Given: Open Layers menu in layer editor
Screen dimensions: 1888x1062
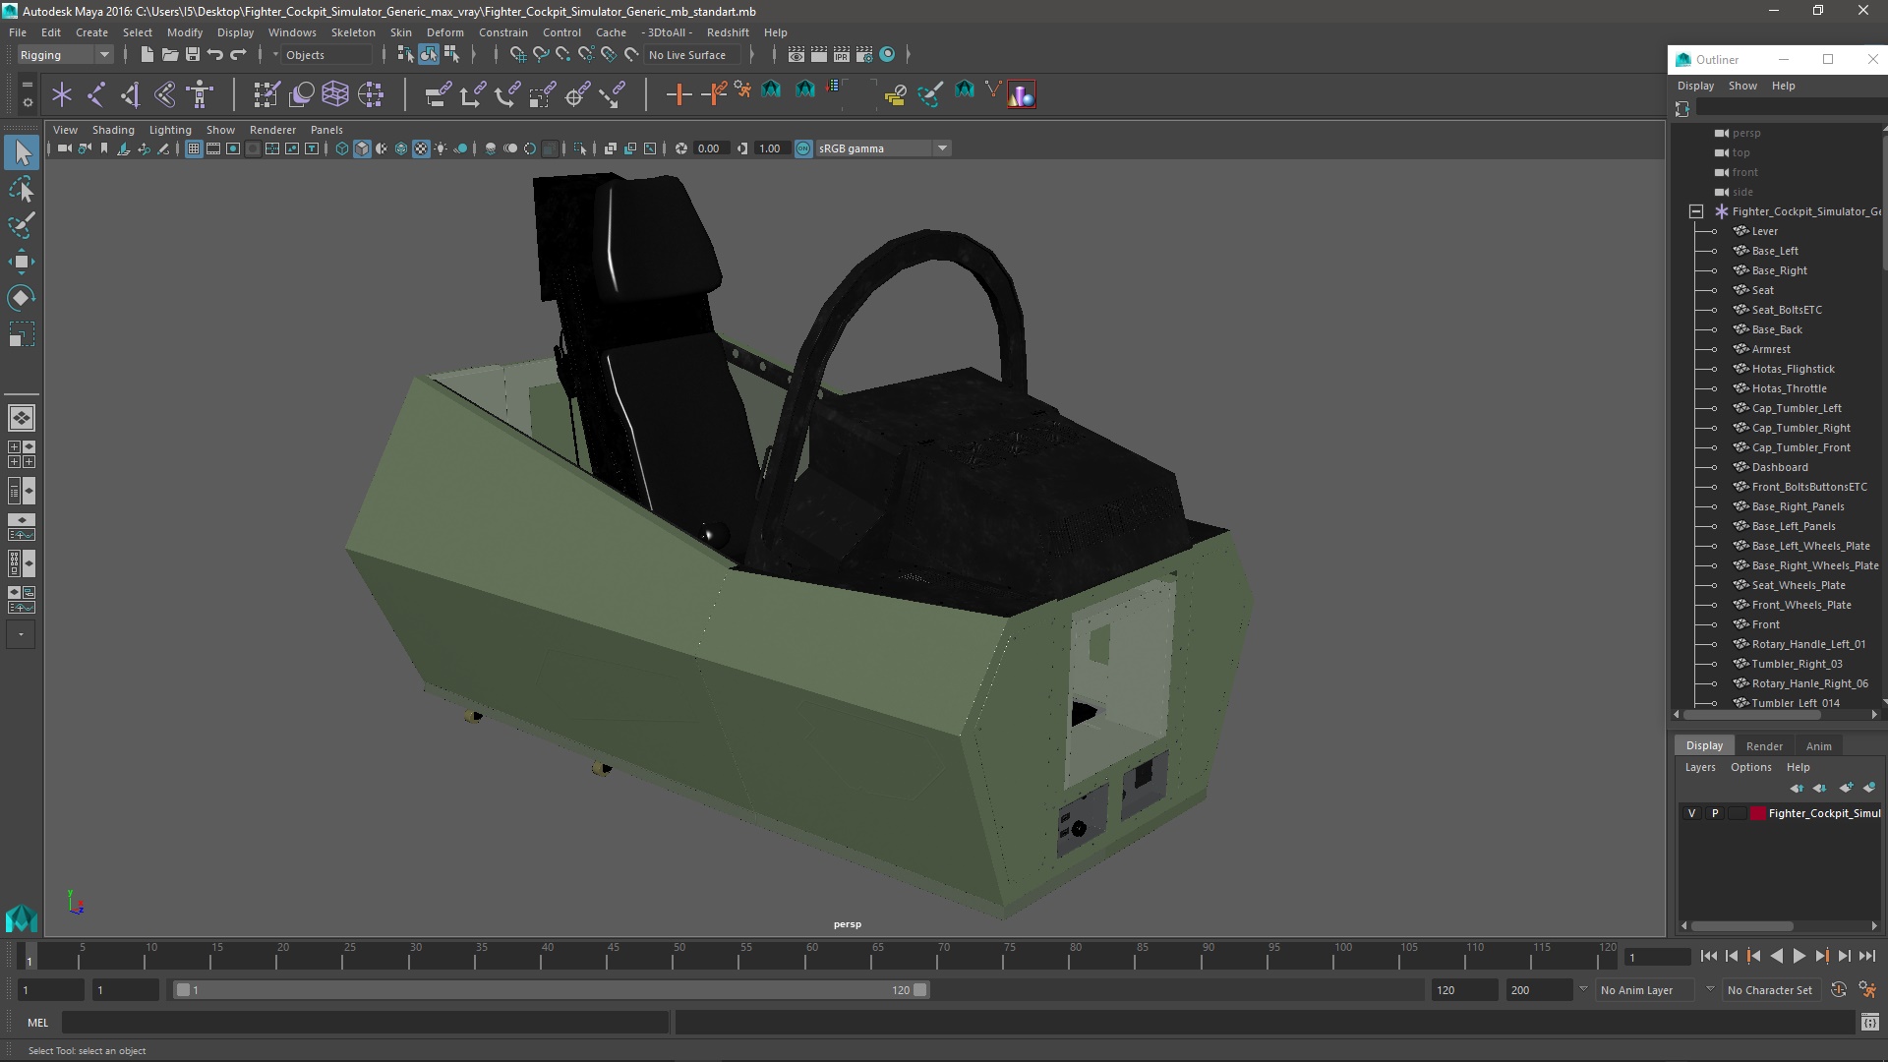Looking at the screenshot, I should tap(1699, 767).
